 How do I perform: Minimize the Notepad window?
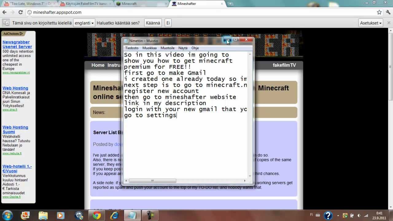click(227, 40)
